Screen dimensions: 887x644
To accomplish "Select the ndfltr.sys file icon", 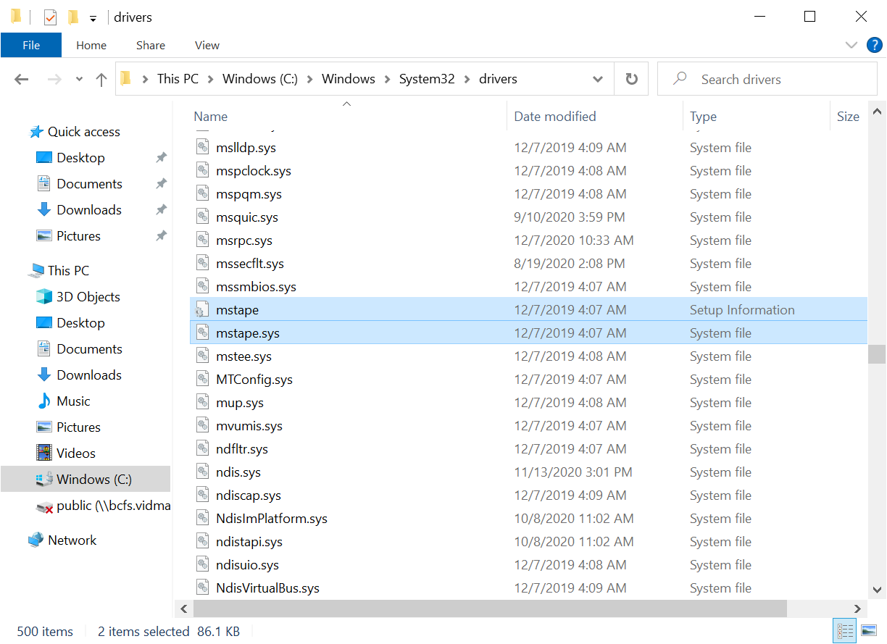I will click(202, 449).
